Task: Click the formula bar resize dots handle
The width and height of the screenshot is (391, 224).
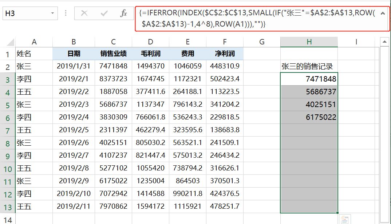Action: click(x=66, y=13)
